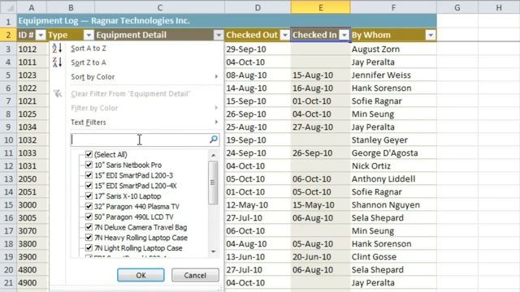
Task: Uncheck 7N Deluxe Camera Travel Bag
Action: 89,227
